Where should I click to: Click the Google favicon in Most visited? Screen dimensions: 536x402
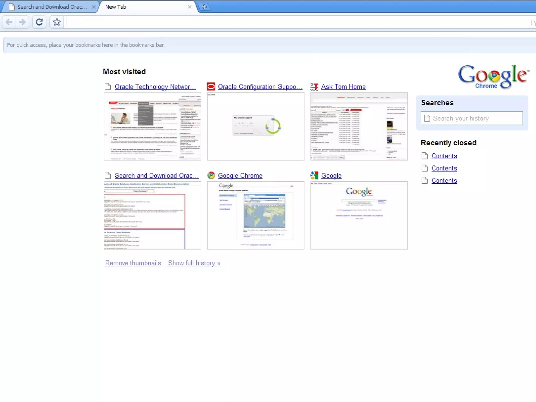click(314, 175)
